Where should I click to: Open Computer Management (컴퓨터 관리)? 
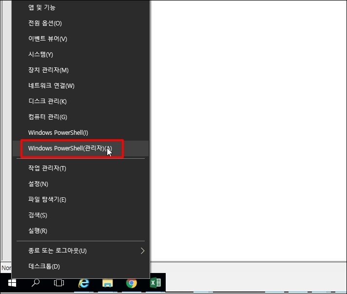click(x=80, y=117)
